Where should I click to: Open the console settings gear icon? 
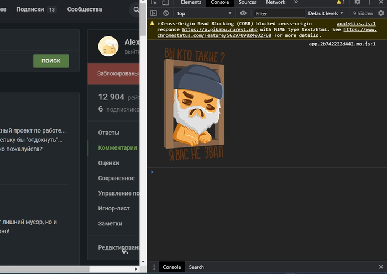point(381,13)
